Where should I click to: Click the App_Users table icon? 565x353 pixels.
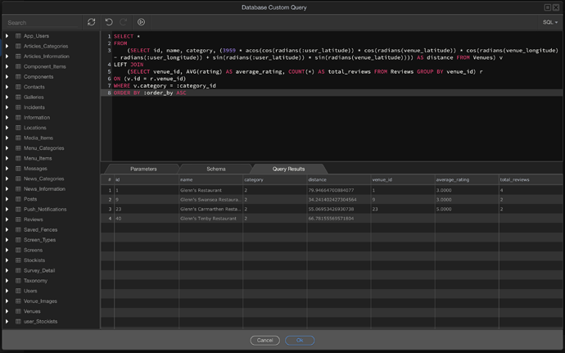pyautogui.click(x=18, y=36)
